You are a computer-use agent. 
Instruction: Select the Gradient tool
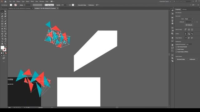click(x=5, y=34)
